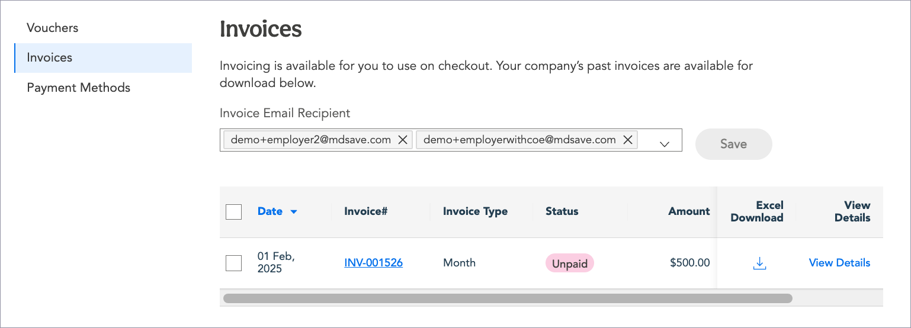The image size is (911, 328).
Task: Click the Amount column header
Action: point(689,211)
